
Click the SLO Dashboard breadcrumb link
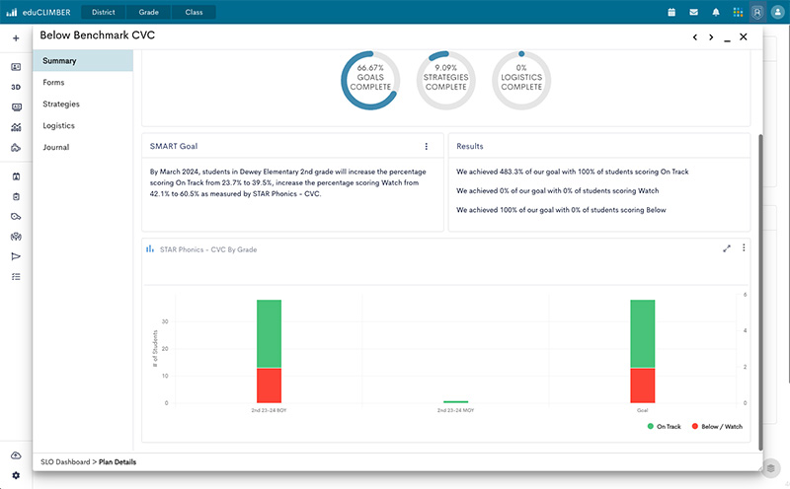66,461
